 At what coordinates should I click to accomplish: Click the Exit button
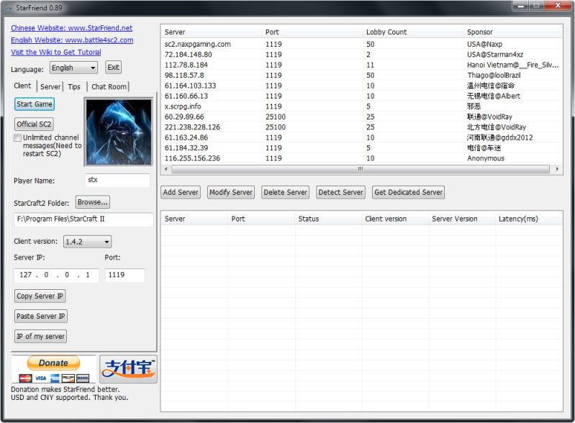[x=113, y=68]
